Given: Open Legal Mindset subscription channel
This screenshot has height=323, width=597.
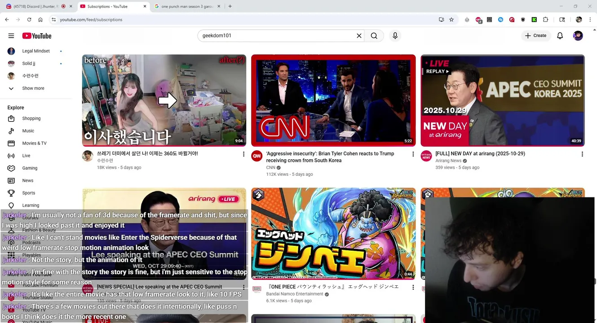Looking at the screenshot, I should [35, 51].
